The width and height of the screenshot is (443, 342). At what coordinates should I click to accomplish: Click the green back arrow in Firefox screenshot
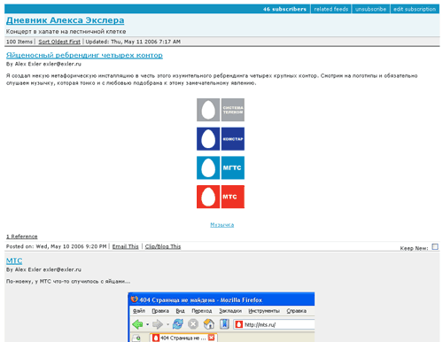coord(137,324)
